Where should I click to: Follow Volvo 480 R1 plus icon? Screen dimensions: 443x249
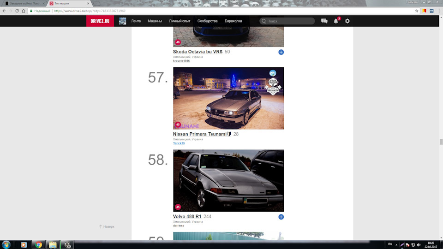click(x=281, y=217)
